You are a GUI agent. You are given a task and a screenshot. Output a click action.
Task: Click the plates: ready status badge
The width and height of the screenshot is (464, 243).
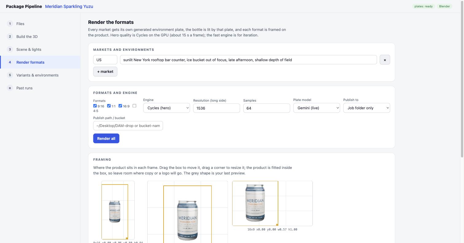tap(423, 6)
